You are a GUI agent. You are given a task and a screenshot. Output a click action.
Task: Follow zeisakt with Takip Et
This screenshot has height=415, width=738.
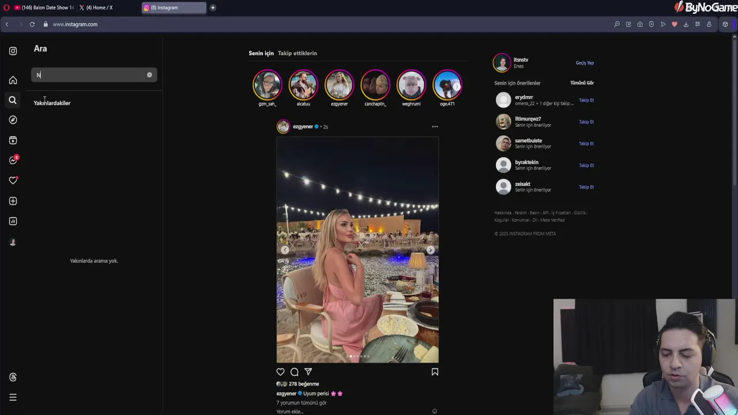(x=586, y=187)
